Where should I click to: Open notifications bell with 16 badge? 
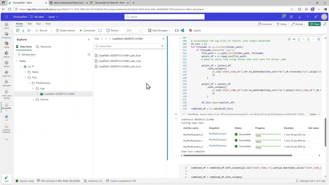coord(283,17)
